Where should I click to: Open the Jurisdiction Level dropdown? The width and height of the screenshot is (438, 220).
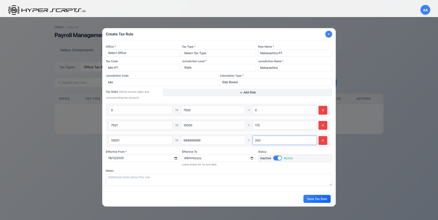tap(218, 67)
